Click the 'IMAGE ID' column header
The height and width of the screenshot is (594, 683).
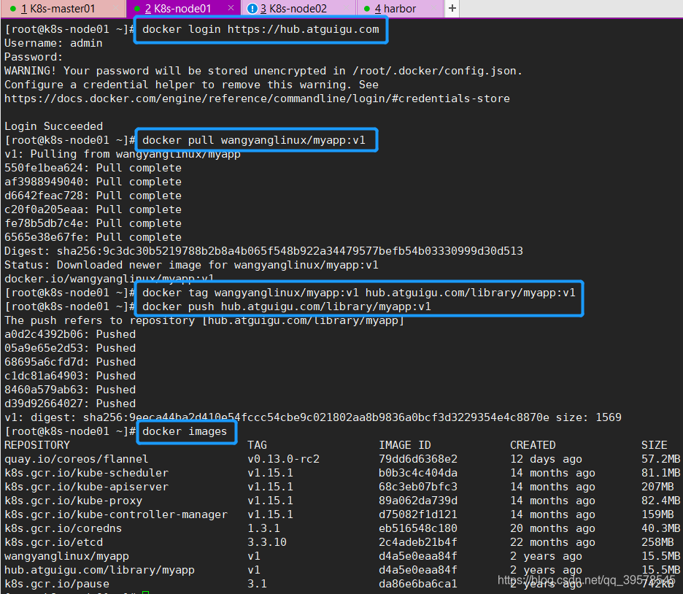click(x=405, y=445)
